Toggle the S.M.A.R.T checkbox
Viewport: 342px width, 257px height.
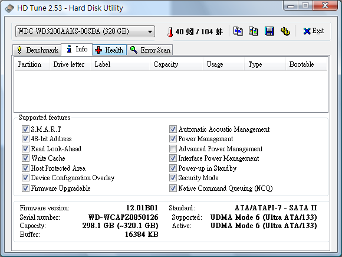[x=25, y=129]
